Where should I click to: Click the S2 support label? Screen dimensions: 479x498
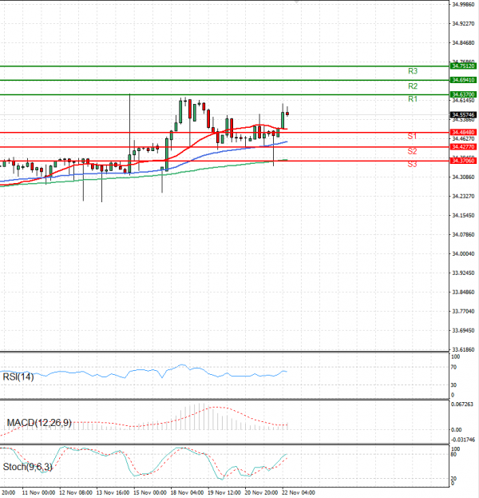tap(412, 151)
